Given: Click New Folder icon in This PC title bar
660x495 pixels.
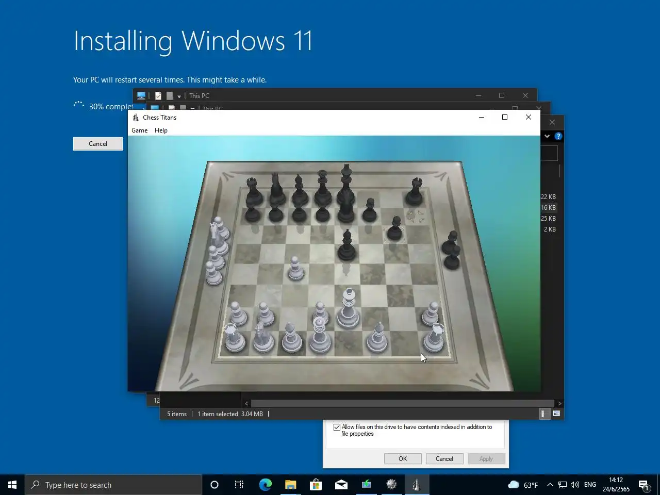Looking at the screenshot, I should [170, 96].
